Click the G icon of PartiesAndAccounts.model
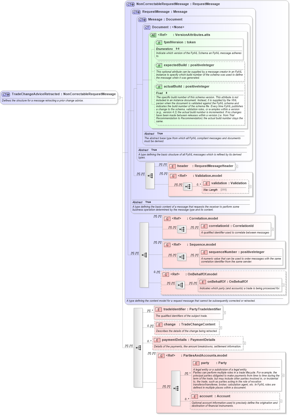 [x=161, y=356]
